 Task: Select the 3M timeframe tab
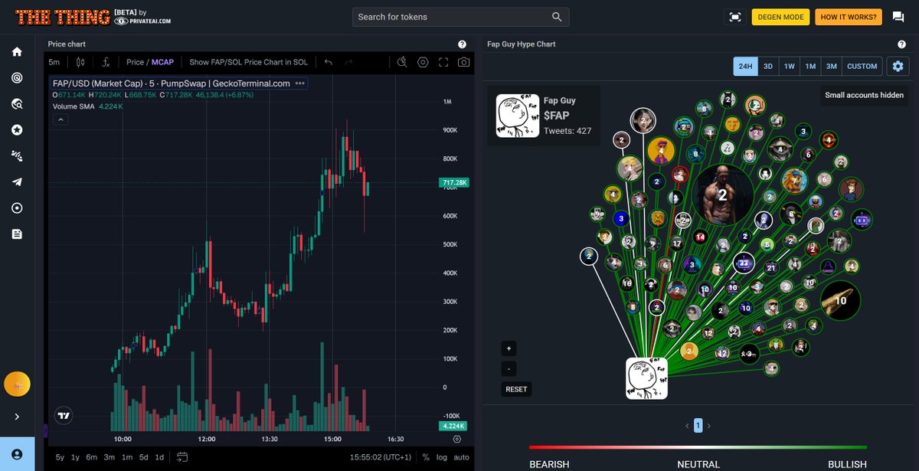tap(831, 67)
